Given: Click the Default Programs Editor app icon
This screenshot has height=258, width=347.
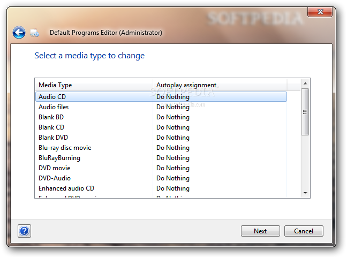Looking at the screenshot, I should pos(34,33).
